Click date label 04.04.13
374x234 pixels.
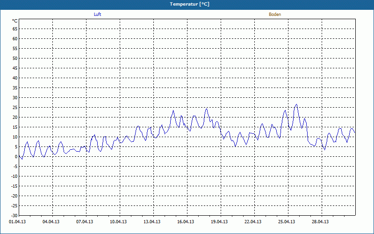pyautogui.click(x=51, y=222)
